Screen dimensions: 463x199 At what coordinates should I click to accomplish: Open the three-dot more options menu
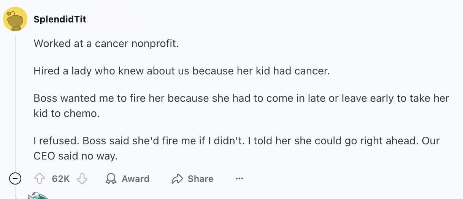point(239,178)
